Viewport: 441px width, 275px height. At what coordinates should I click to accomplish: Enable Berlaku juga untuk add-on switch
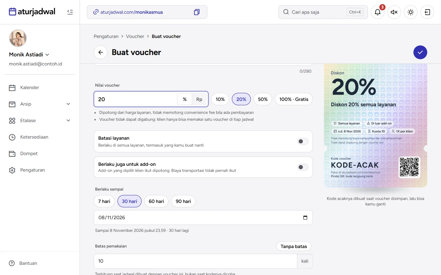pos(303,167)
